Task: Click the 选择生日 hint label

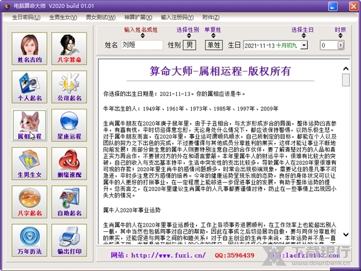Action: click(302, 29)
